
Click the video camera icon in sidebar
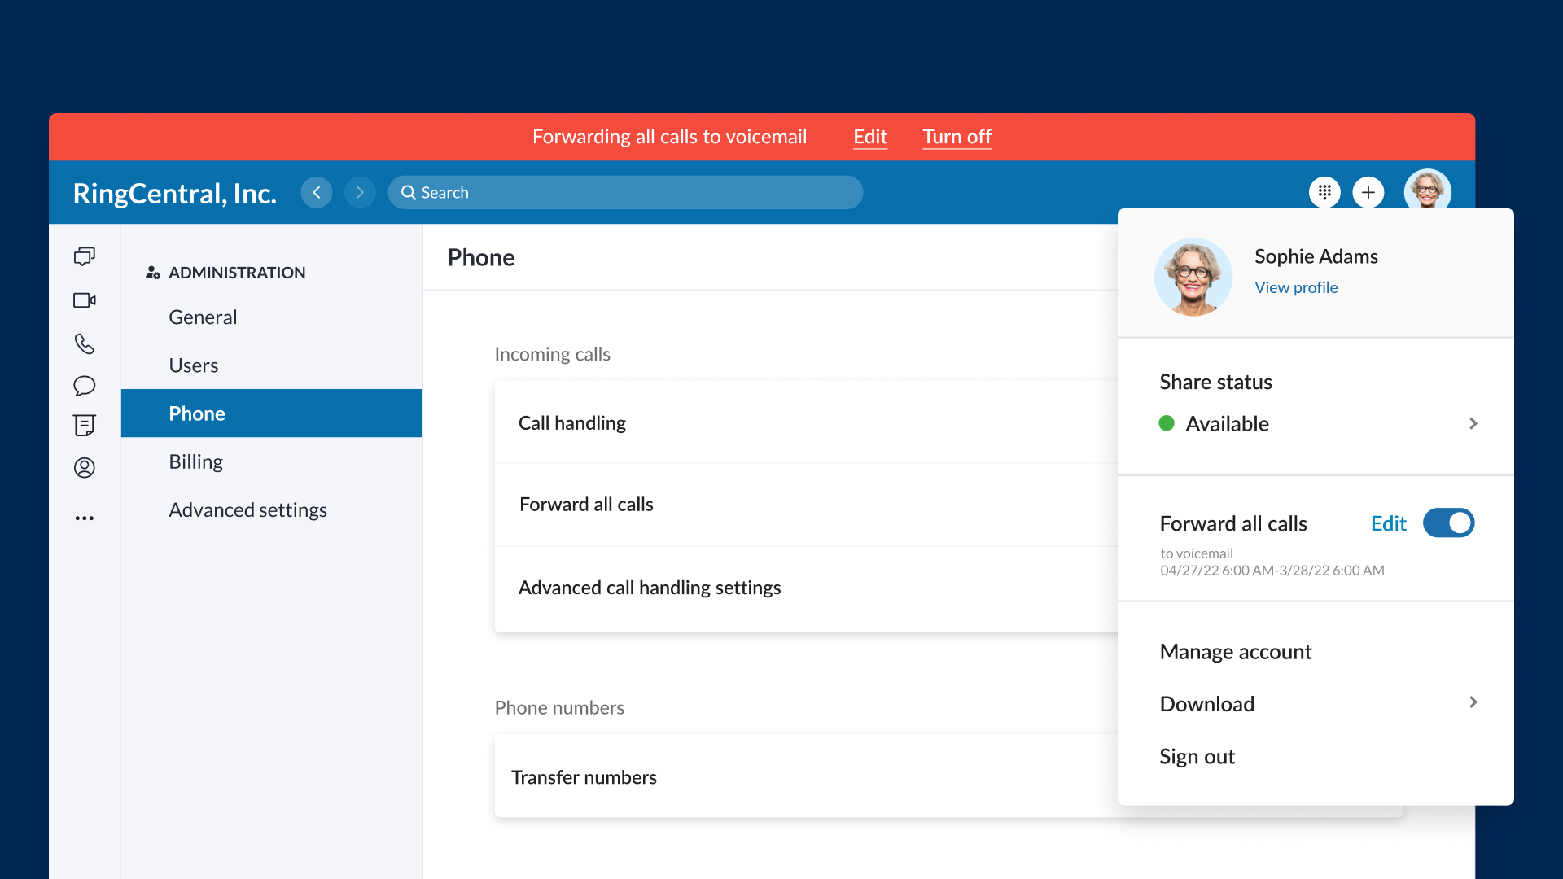[x=85, y=300]
